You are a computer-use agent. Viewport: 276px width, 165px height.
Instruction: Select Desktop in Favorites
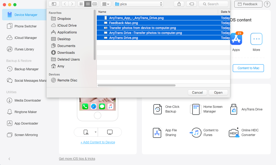point(61,39)
